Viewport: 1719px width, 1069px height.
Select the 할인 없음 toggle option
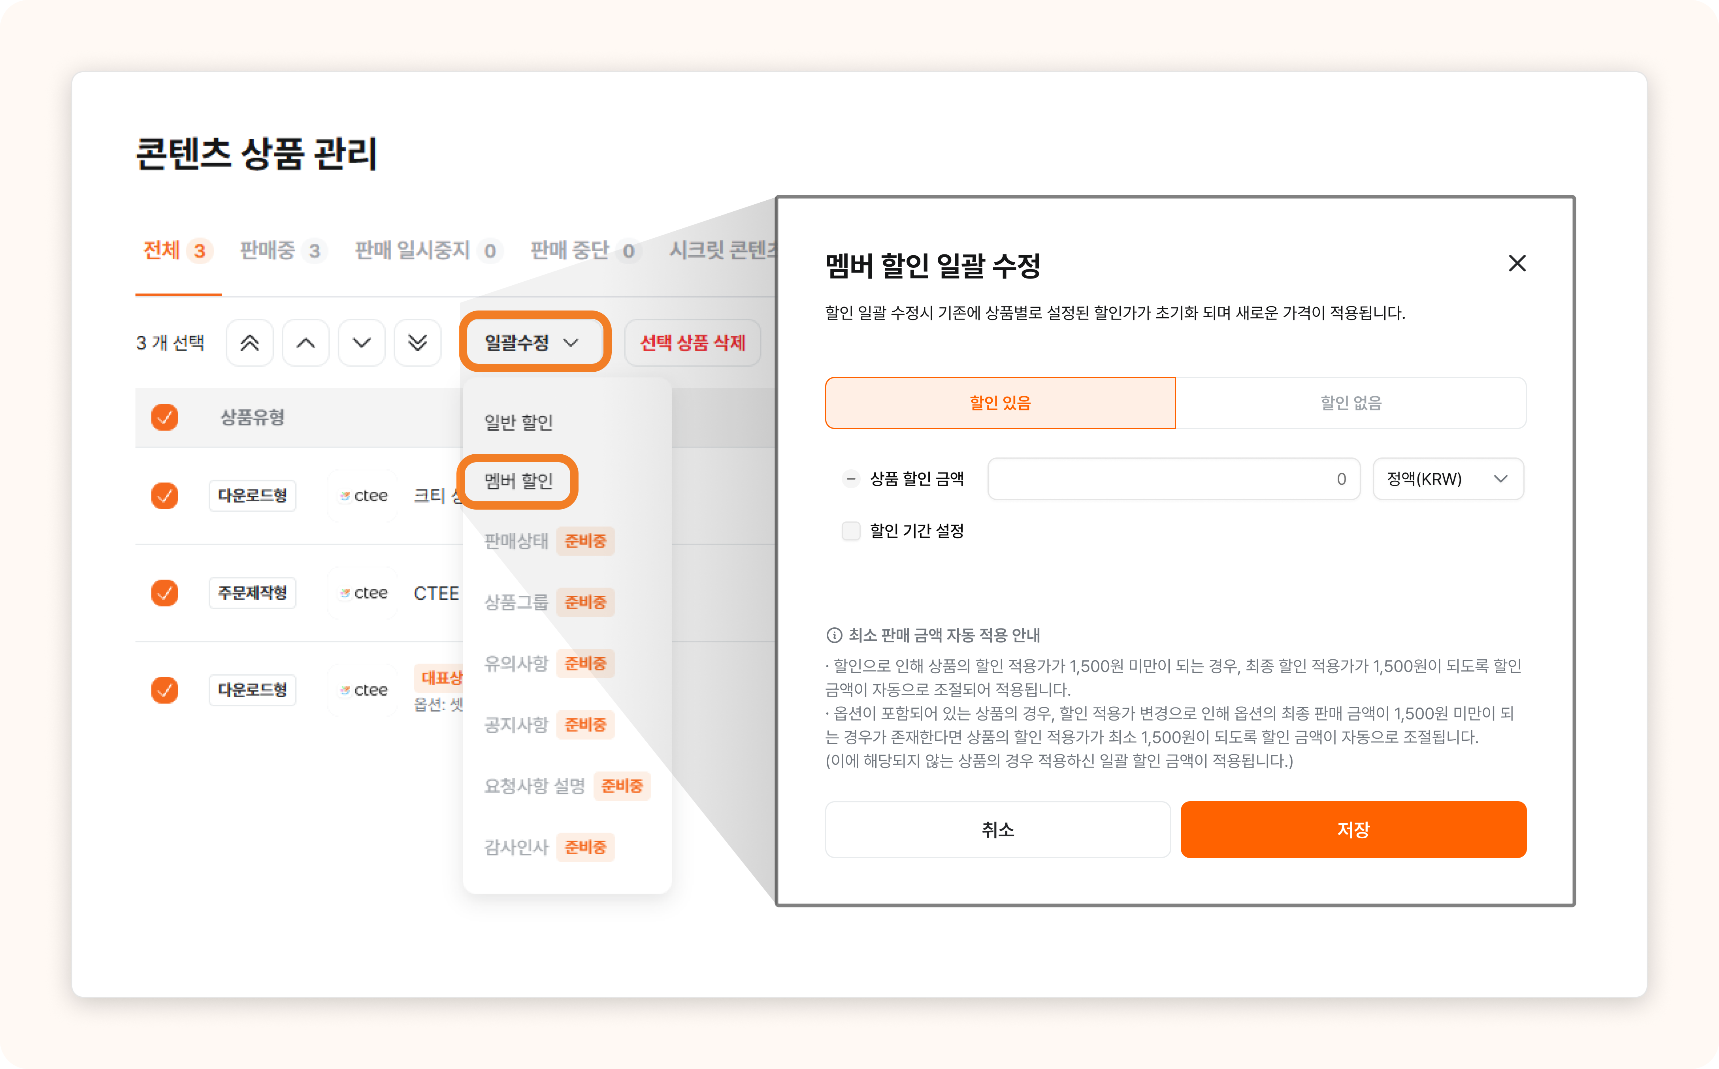[1350, 402]
